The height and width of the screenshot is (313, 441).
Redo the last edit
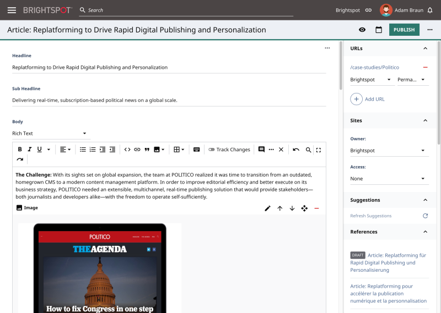click(x=20, y=160)
